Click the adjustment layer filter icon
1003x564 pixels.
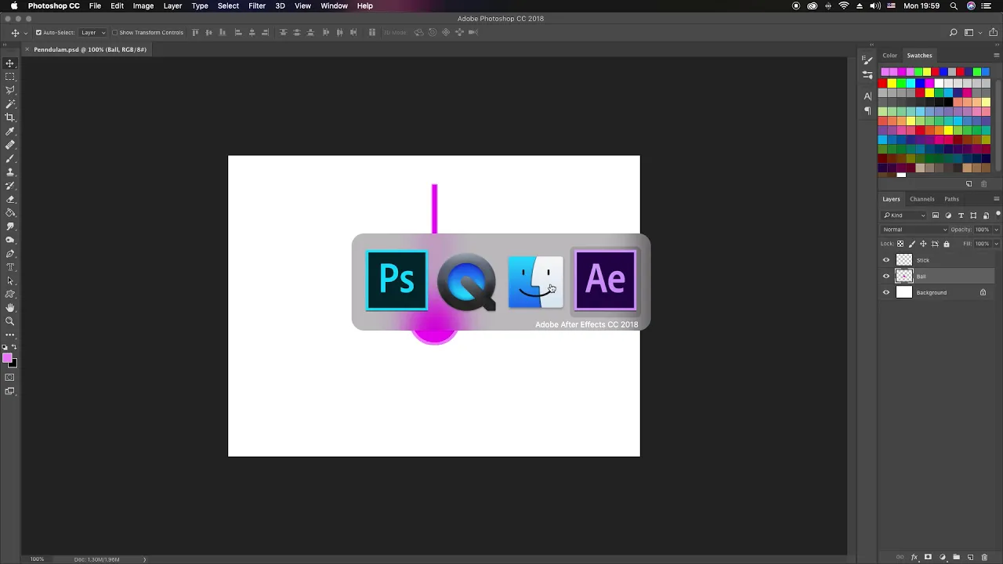(948, 215)
